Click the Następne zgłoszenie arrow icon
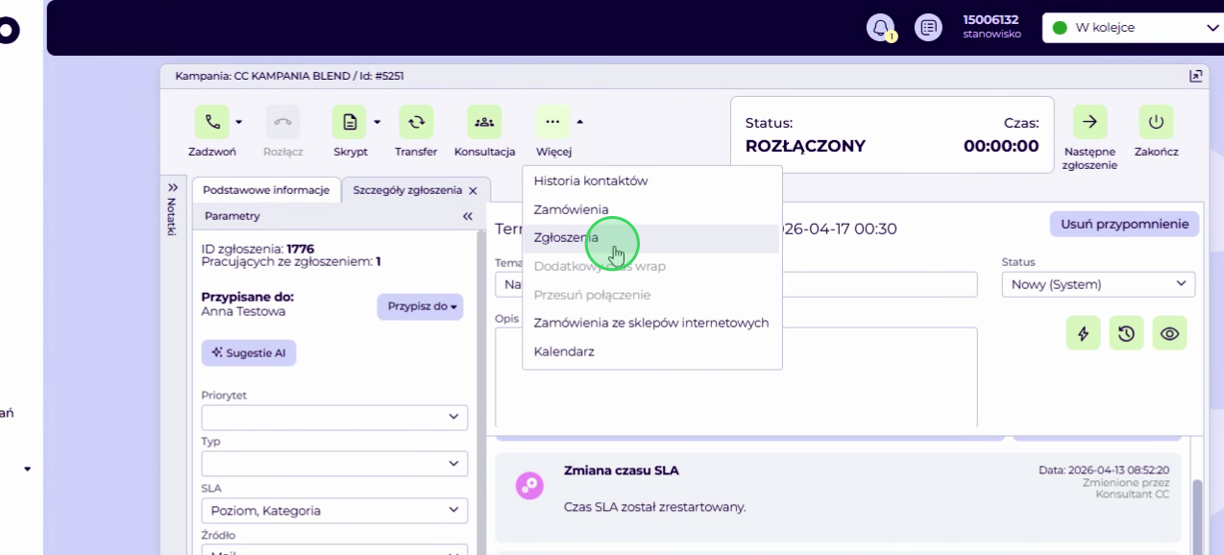 click(1089, 122)
